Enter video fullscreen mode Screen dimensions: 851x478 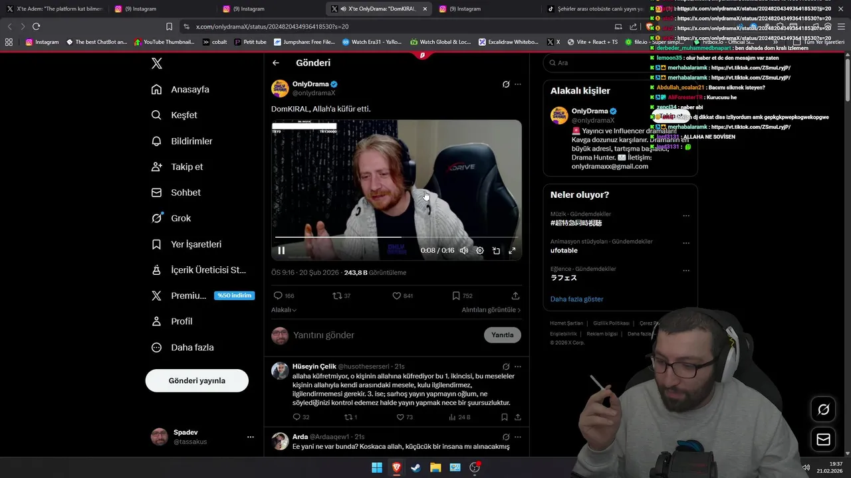(x=512, y=250)
